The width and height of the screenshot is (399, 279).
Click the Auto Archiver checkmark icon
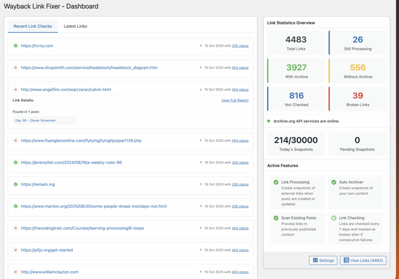tap(334, 182)
